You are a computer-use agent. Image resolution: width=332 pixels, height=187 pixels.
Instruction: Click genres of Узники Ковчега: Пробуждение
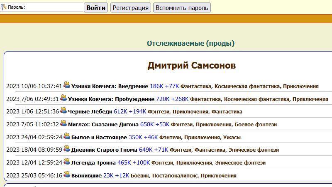point(259,99)
